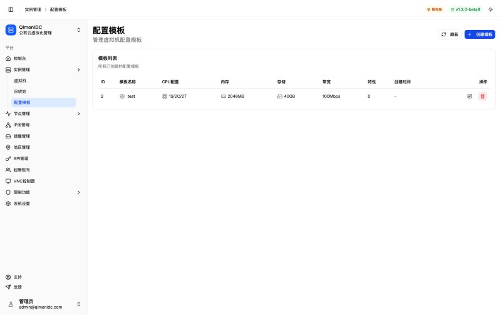The image size is (501, 315).
Task: Click the 节点管理 activity icon
Action: (x=8, y=114)
